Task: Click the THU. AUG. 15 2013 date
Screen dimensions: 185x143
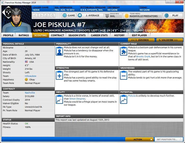Action: click(x=64, y=10)
